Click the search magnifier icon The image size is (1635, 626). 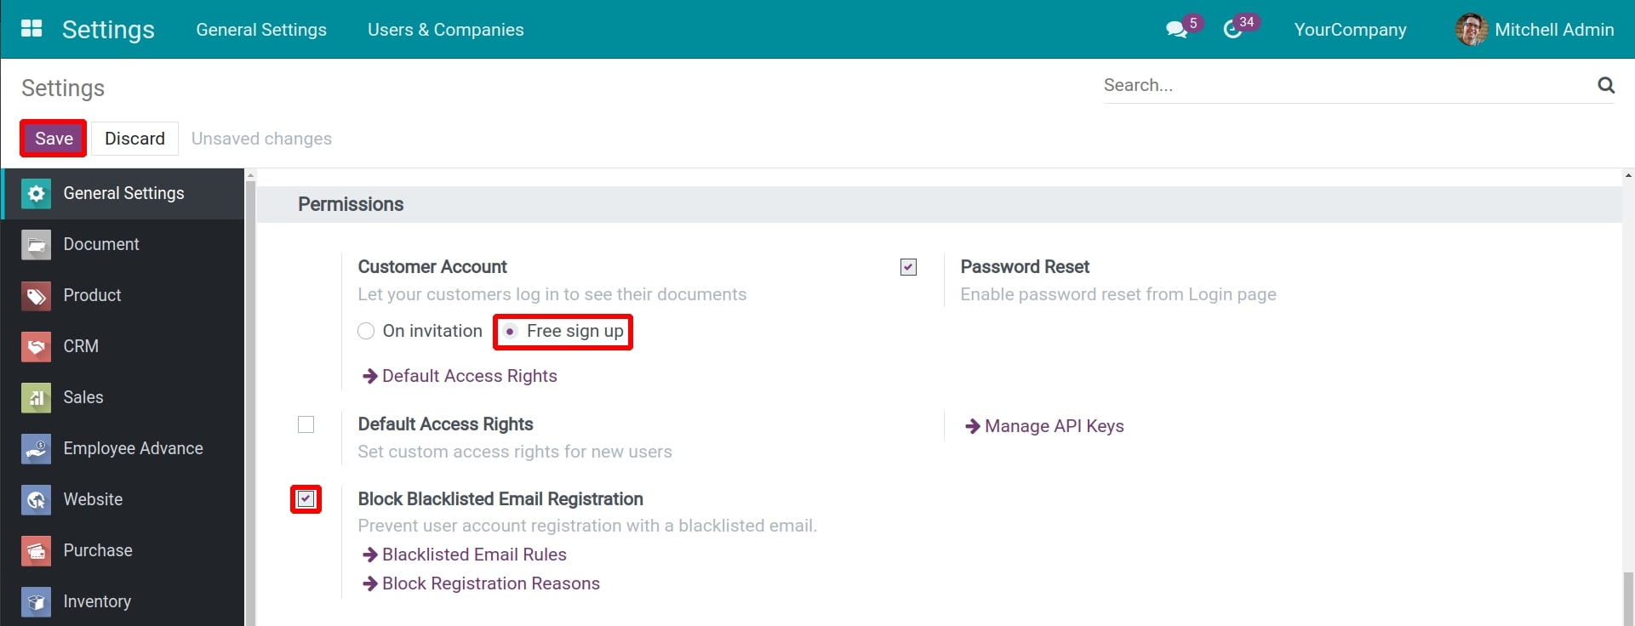1605,85
